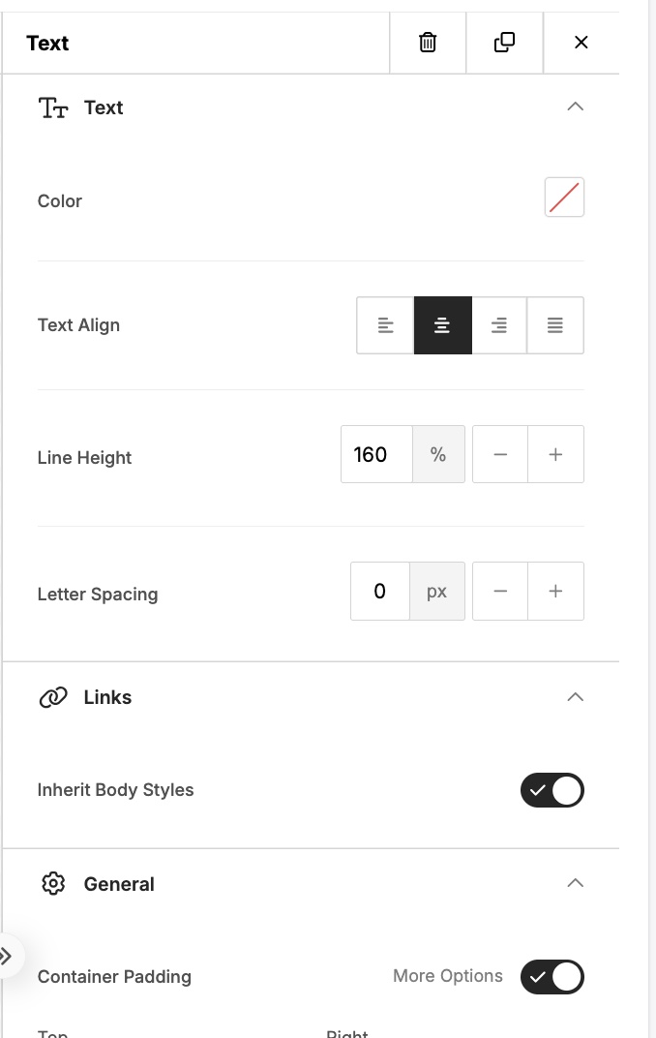Align text right
The width and height of the screenshot is (656, 1038).
coord(499,325)
